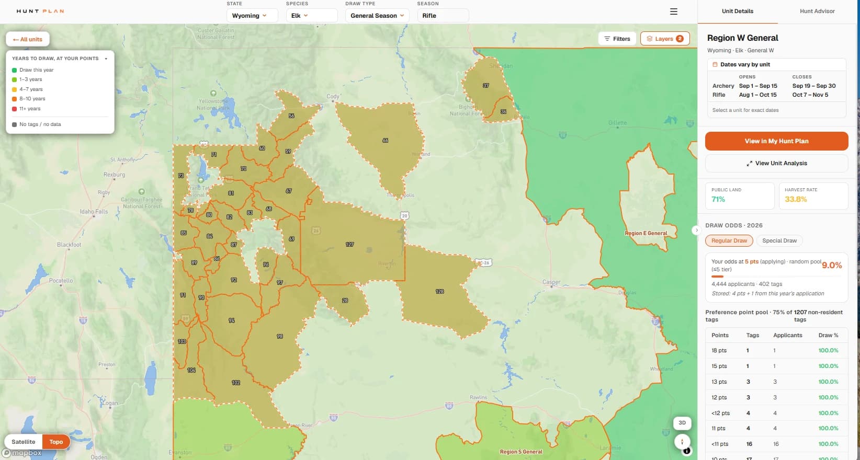This screenshot has width=860, height=460.
Task: Select the Region E General map label
Action: point(646,233)
